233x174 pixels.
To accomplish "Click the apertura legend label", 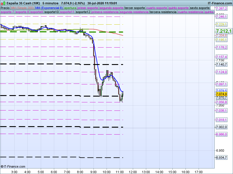I will pos(70,8).
